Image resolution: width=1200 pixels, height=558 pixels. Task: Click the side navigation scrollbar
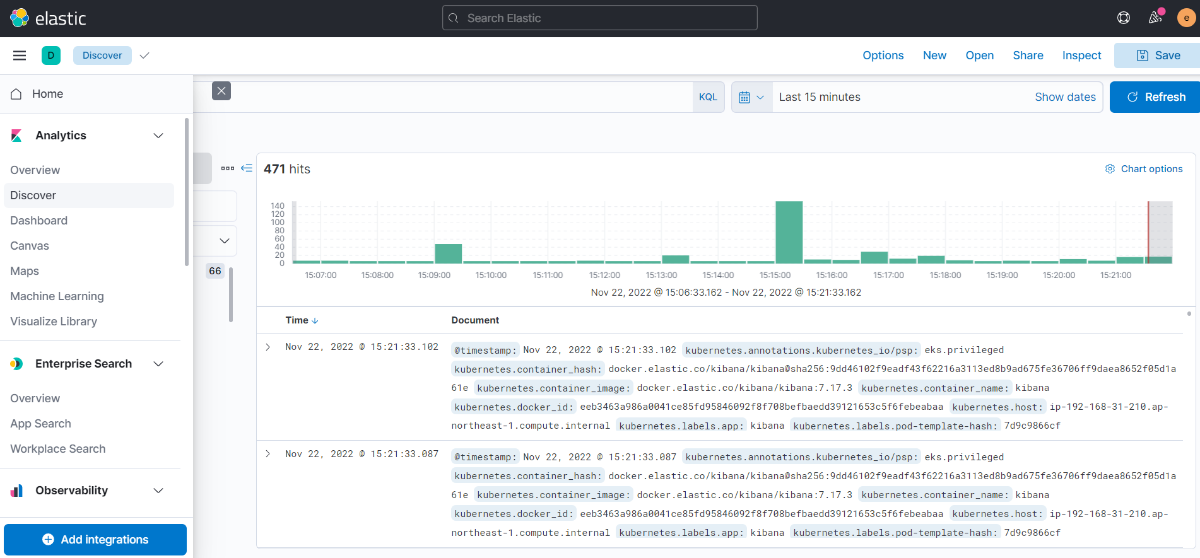point(187,192)
